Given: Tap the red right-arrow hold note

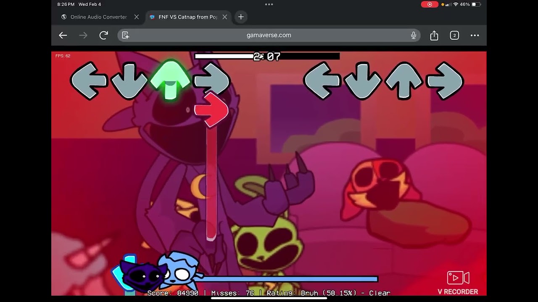Looking at the screenshot, I should [x=211, y=110].
